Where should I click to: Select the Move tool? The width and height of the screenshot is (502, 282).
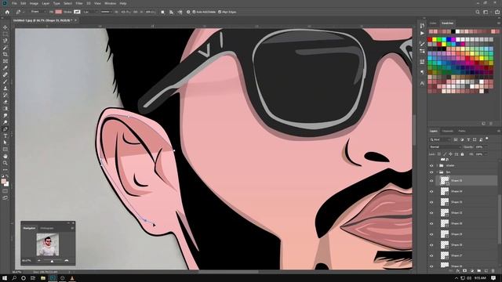click(5, 27)
